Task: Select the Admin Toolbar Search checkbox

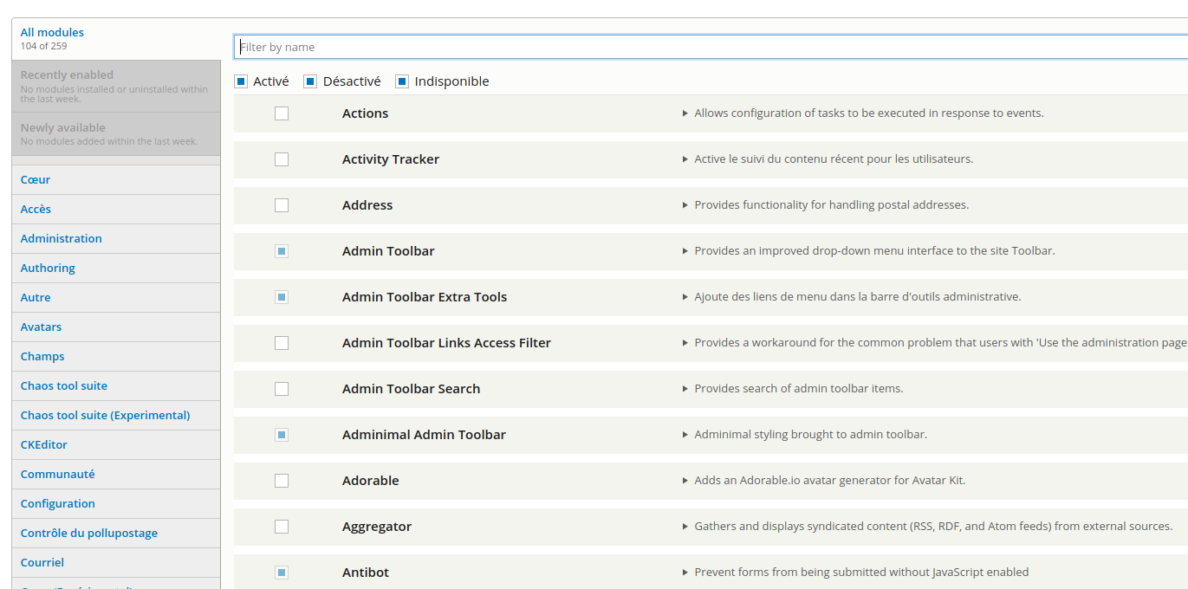Action: 282,389
